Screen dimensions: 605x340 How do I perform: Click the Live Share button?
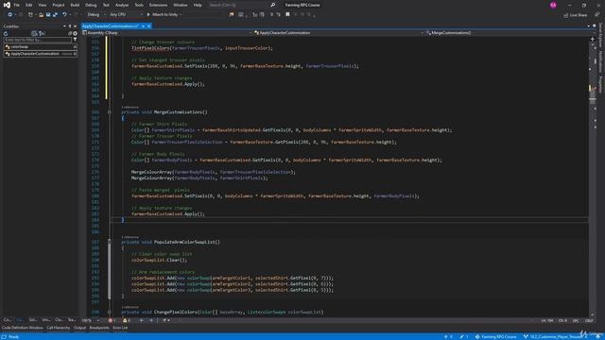pyautogui.click(x=576, y=15)
